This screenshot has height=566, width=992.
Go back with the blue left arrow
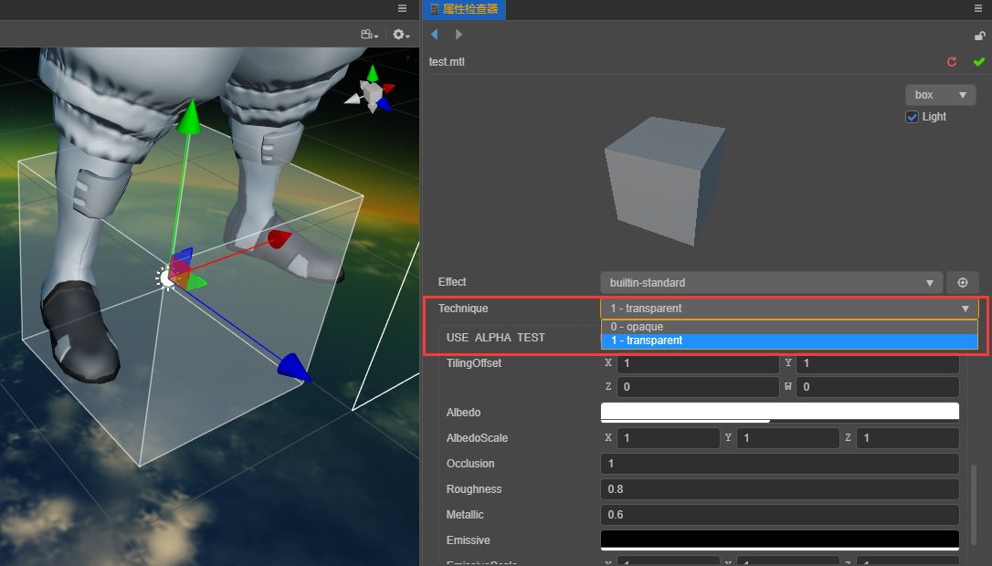point(435,34)
